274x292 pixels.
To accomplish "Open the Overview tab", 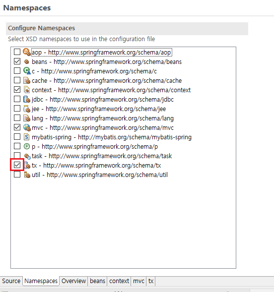I will pos(73,281).
